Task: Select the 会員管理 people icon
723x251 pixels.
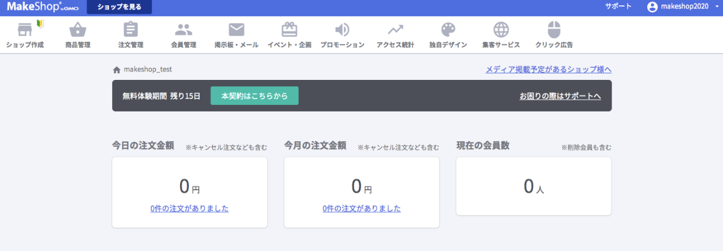Action: [x=184, y=30]
